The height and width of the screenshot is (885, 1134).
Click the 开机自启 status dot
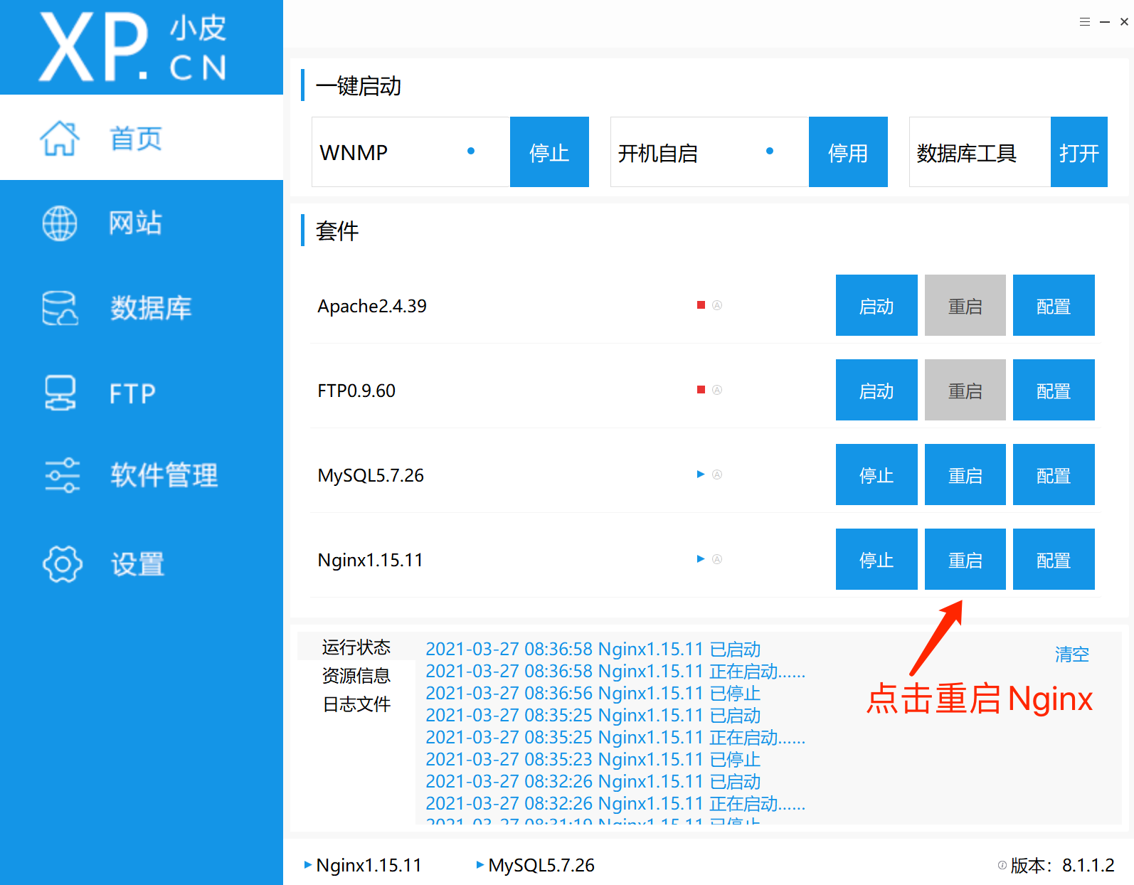(770, 151)
